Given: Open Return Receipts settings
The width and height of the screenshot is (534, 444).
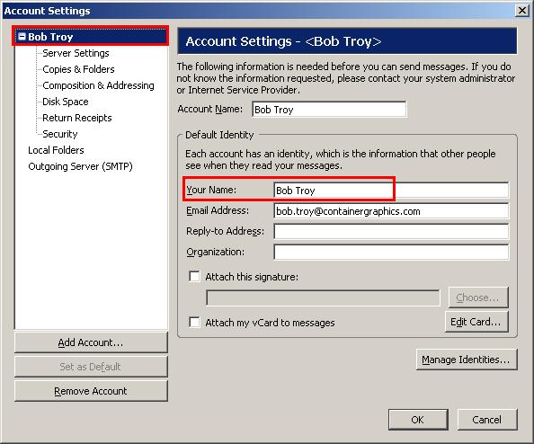Looking at the screenshot, I should click(77, 118).
